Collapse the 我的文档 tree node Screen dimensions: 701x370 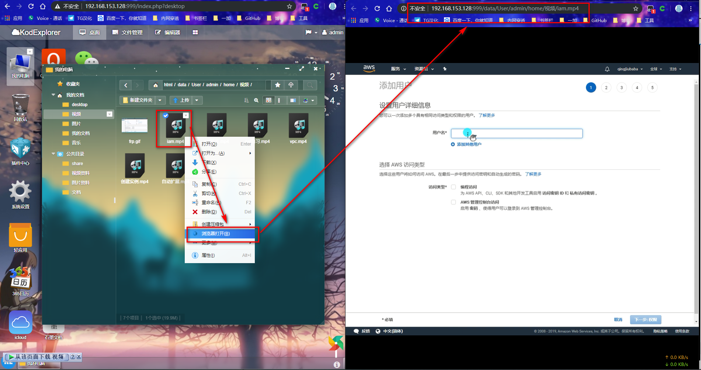tap(53, 95)
